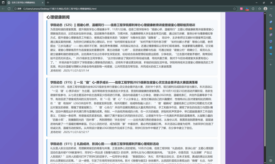Open the red toolbox sidebar icon

(271, 28)
